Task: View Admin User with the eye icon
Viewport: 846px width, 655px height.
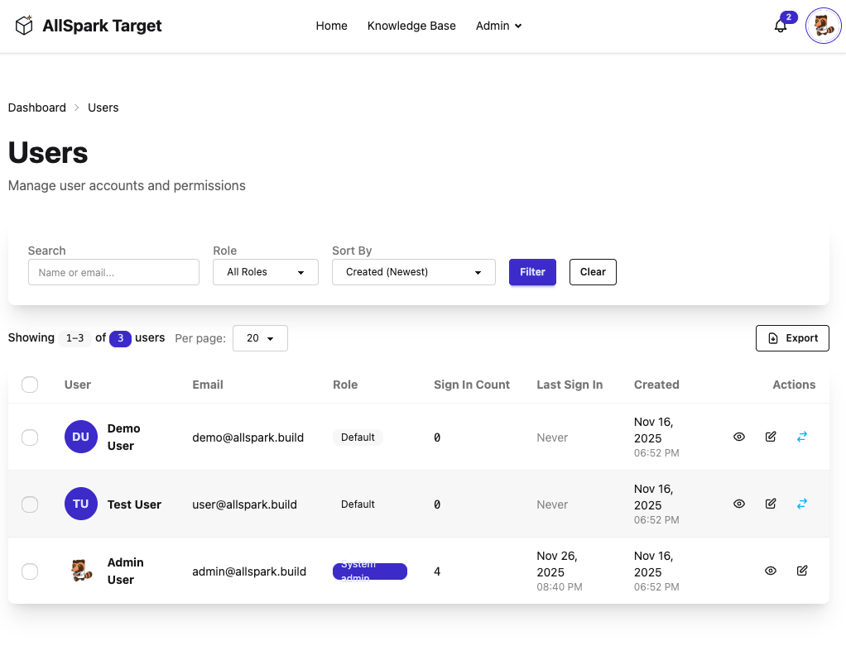Action: click(771, 571)
